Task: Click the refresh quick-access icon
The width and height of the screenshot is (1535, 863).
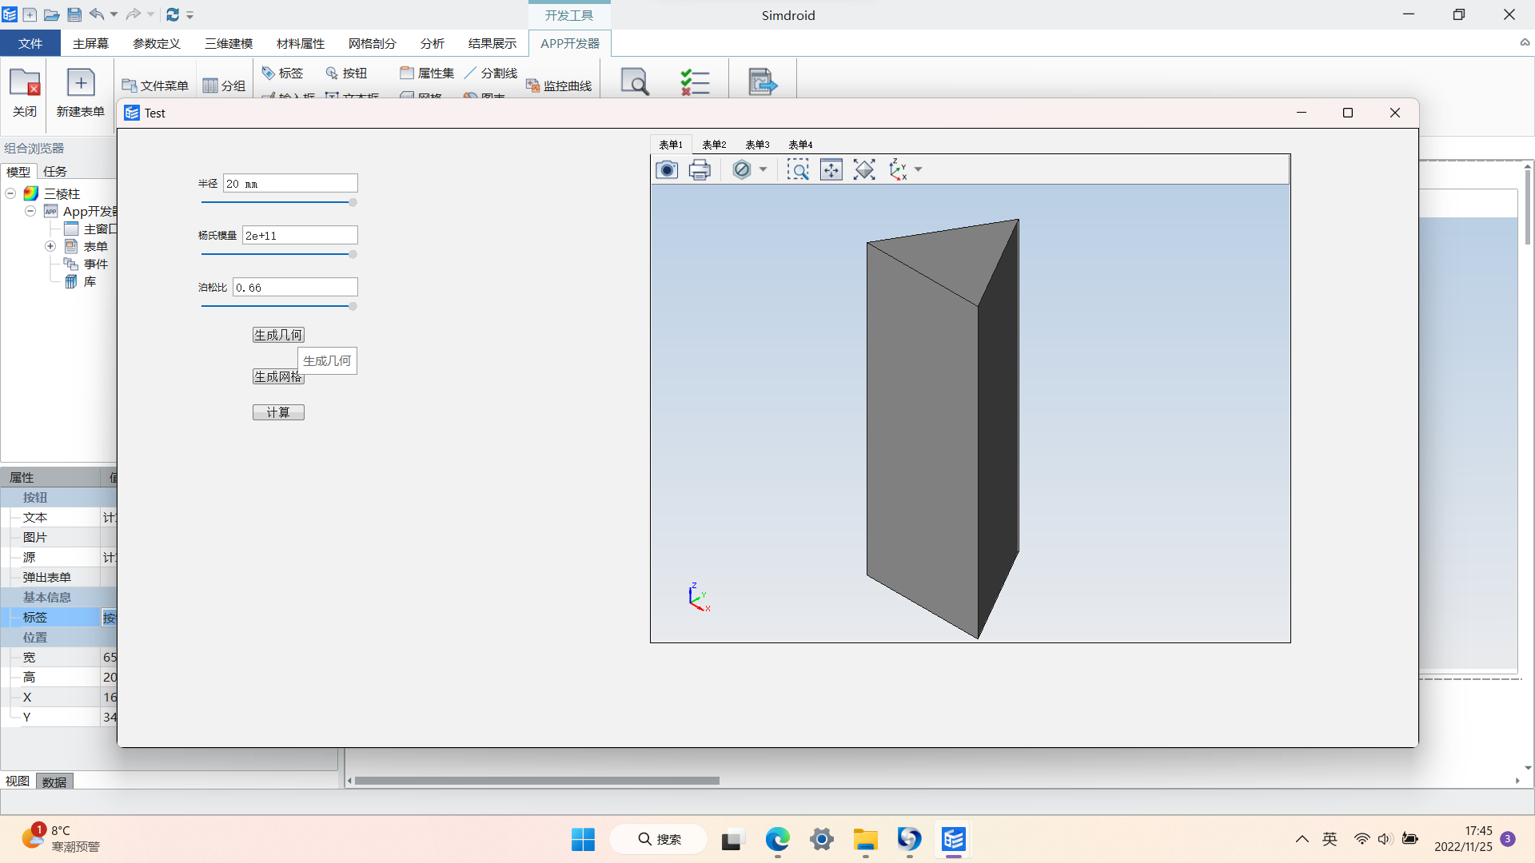Action: tap(173, 14)
